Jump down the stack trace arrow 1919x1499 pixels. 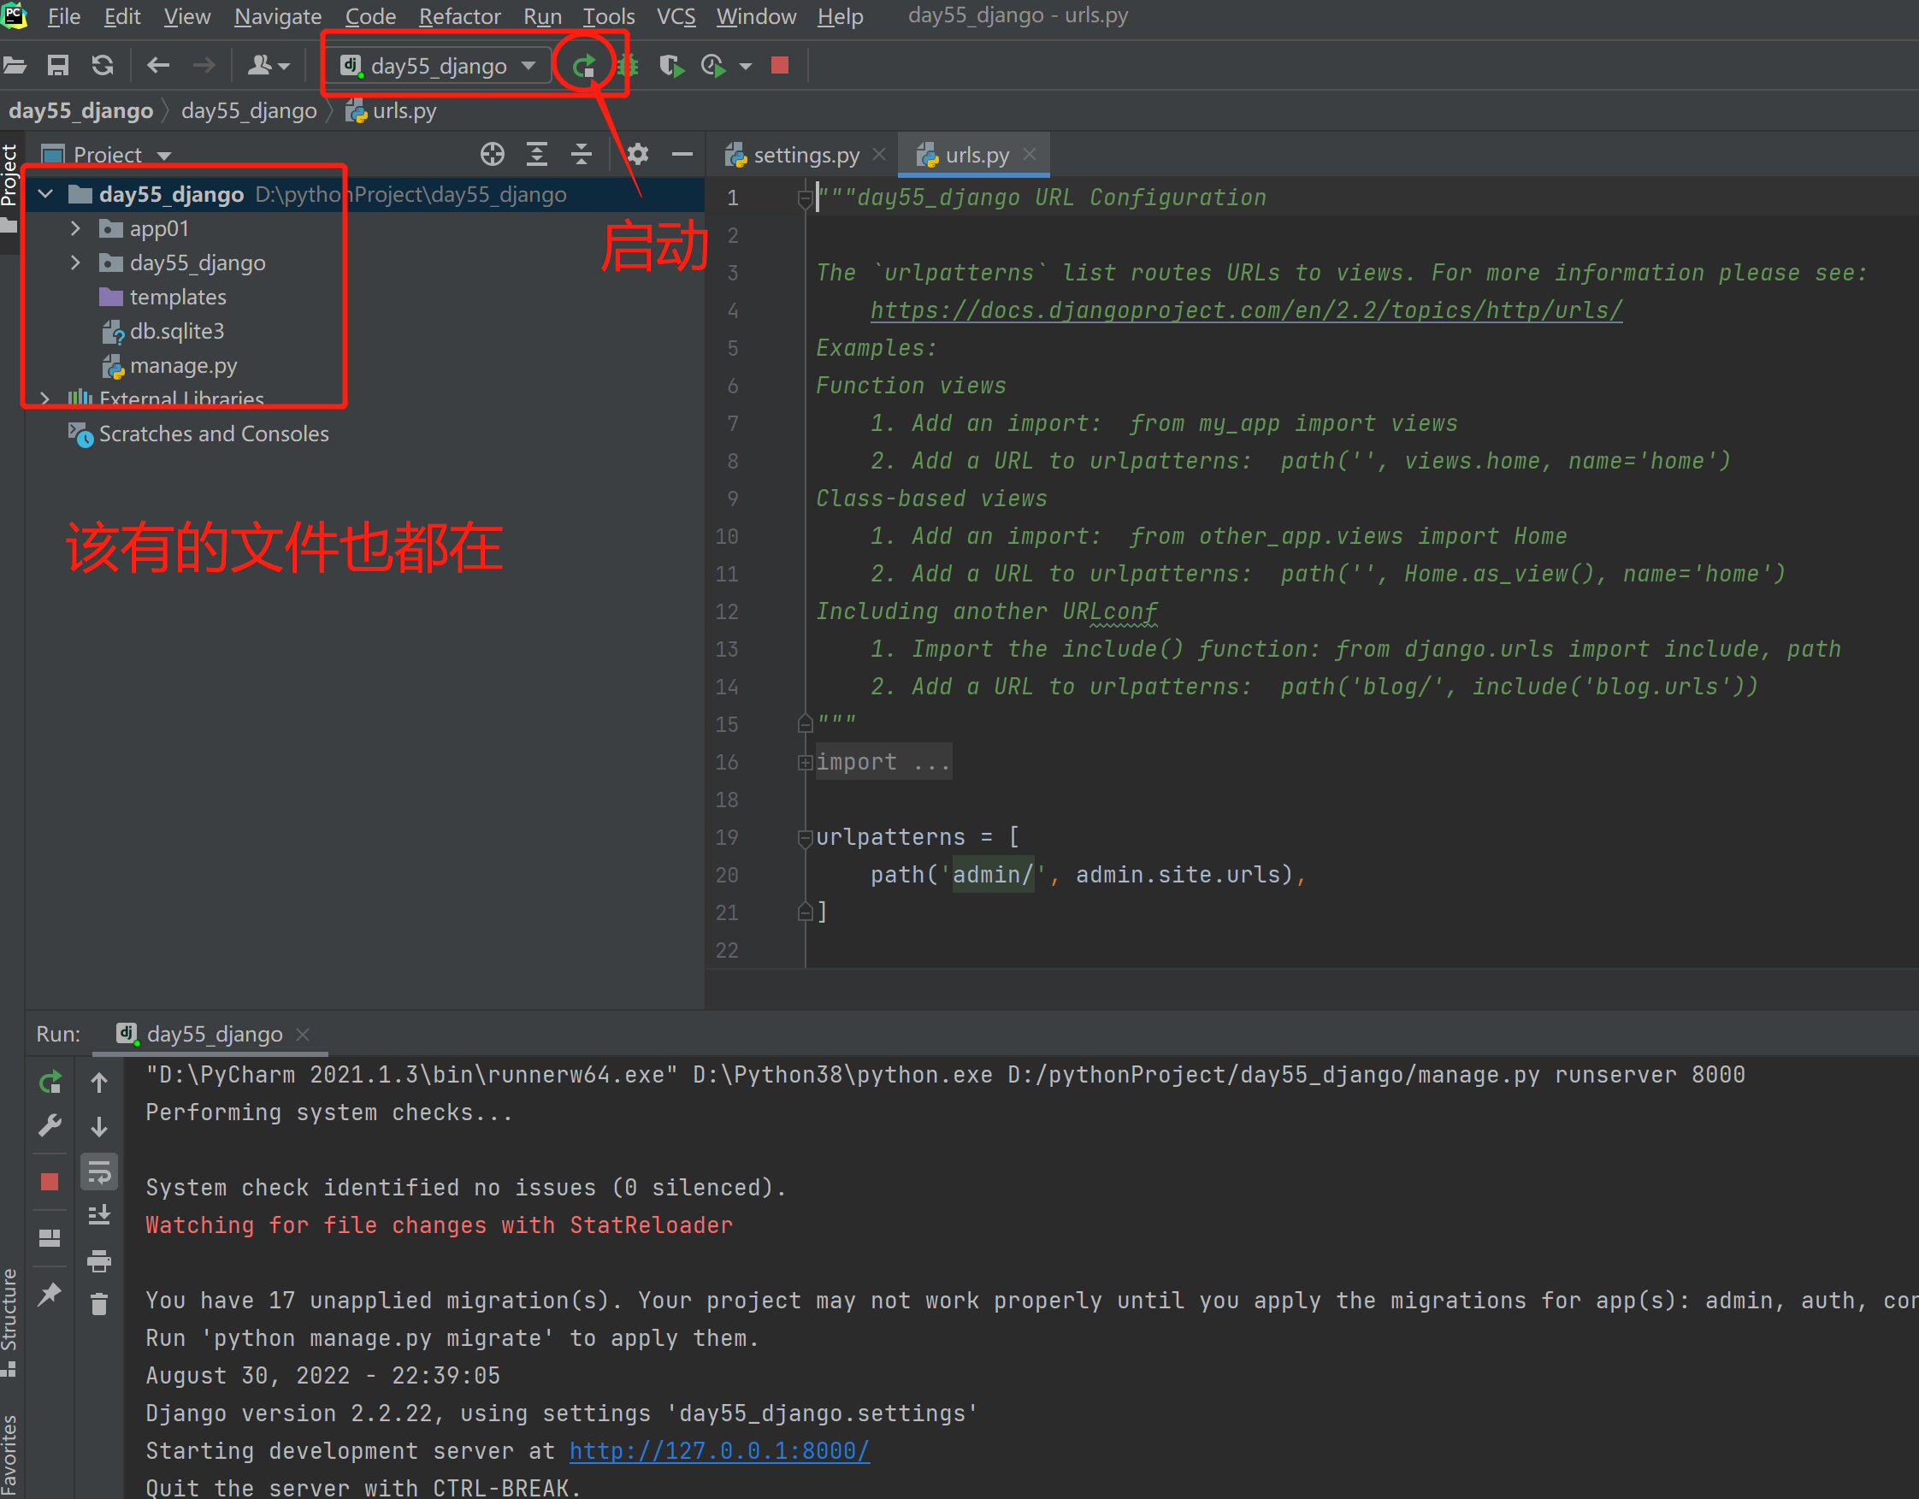point(99,1126)
